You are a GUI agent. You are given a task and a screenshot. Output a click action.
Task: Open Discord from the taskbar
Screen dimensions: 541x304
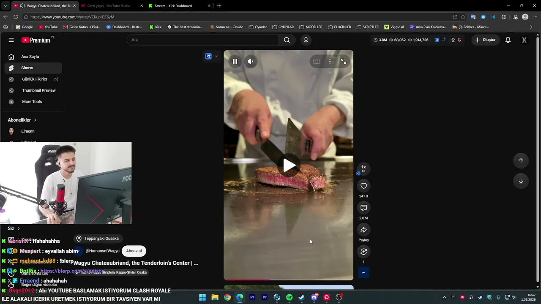click(x=314, y=297)
